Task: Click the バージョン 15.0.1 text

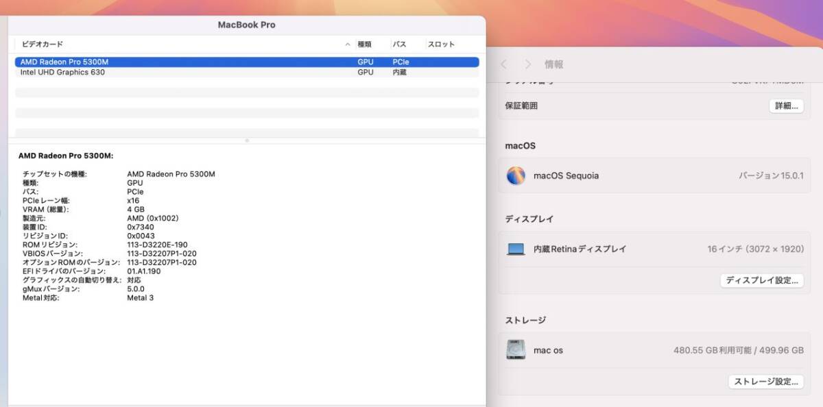Action: coord(771,175)
